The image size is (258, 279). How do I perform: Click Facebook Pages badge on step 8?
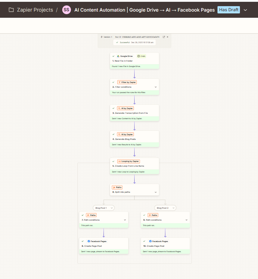[97, 241]
